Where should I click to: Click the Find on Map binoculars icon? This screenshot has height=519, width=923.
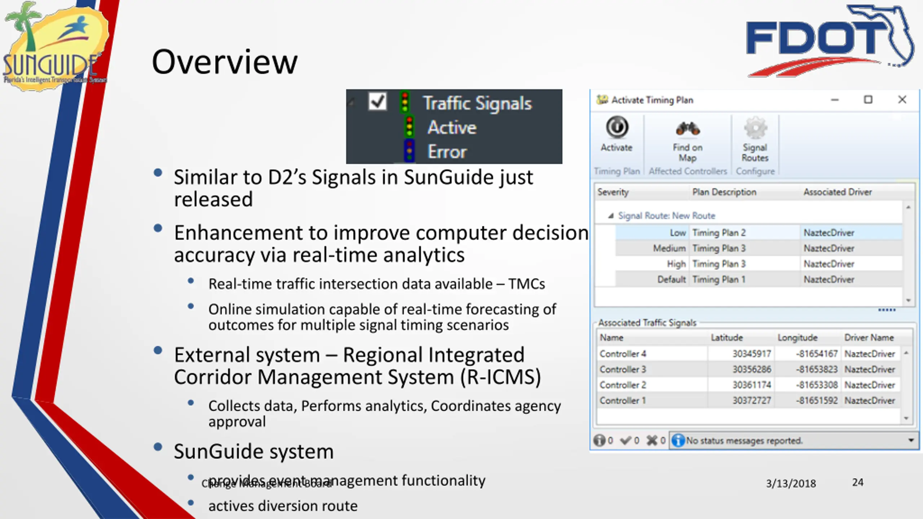click(x=688, y=129)
